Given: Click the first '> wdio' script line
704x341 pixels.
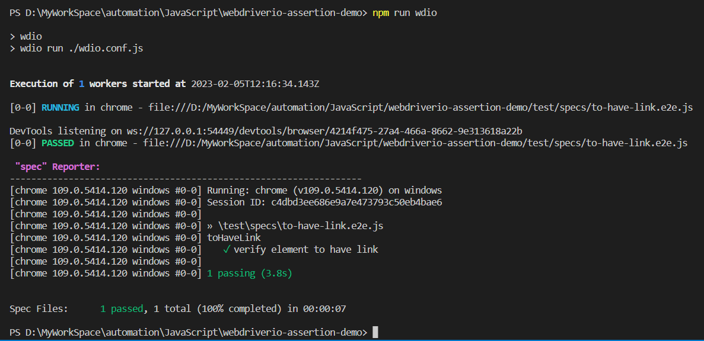Looking at the screenshot, I should (x=26, y=36).
